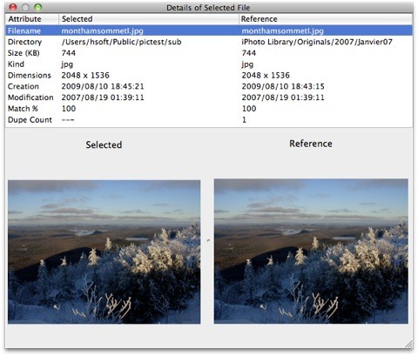Image resolution: width=418 pixels, height=356 pixels.
Task: Click the Directory attribute label
Action: [24, 42]
